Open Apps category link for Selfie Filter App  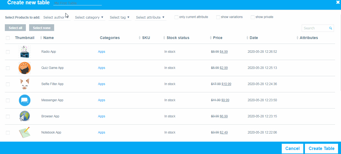click(102, 84)
